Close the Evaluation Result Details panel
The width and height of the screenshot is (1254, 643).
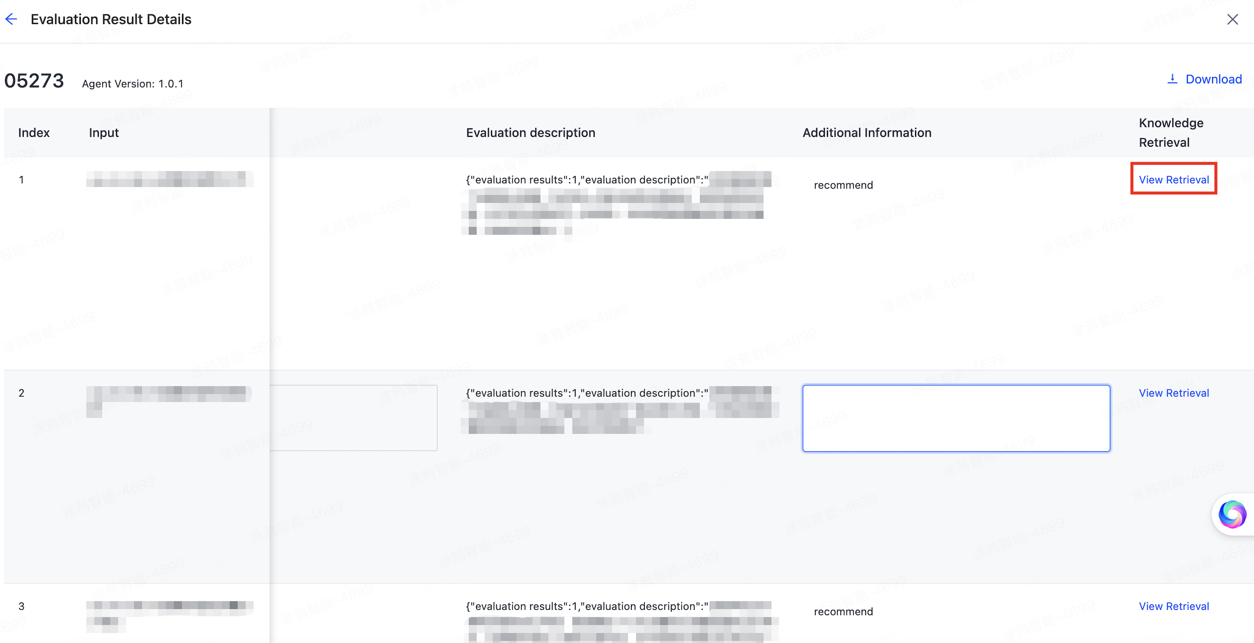[x=1232, y=19]
